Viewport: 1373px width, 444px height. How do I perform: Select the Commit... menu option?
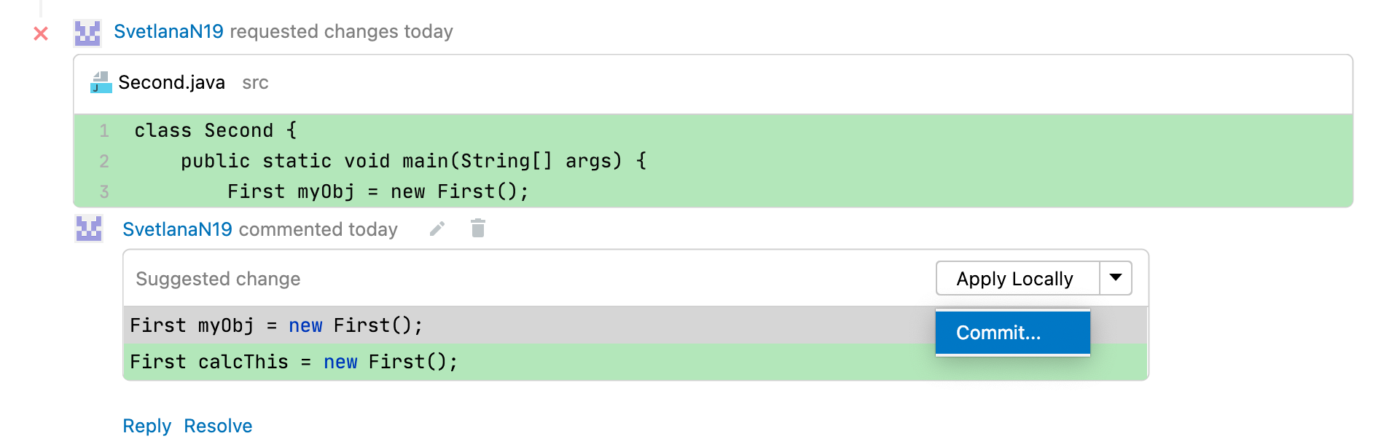(x=1013, y=333)
